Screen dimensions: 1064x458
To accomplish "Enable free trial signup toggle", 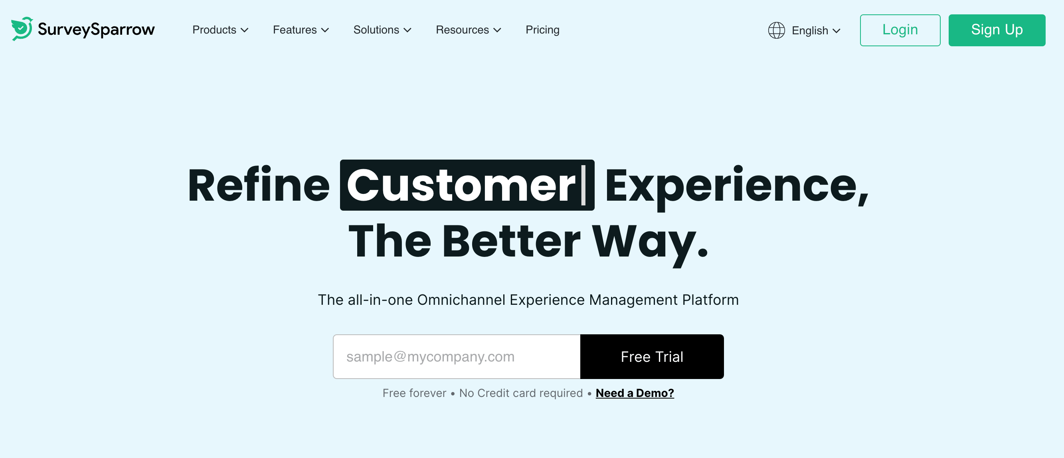I will point(652,356).
